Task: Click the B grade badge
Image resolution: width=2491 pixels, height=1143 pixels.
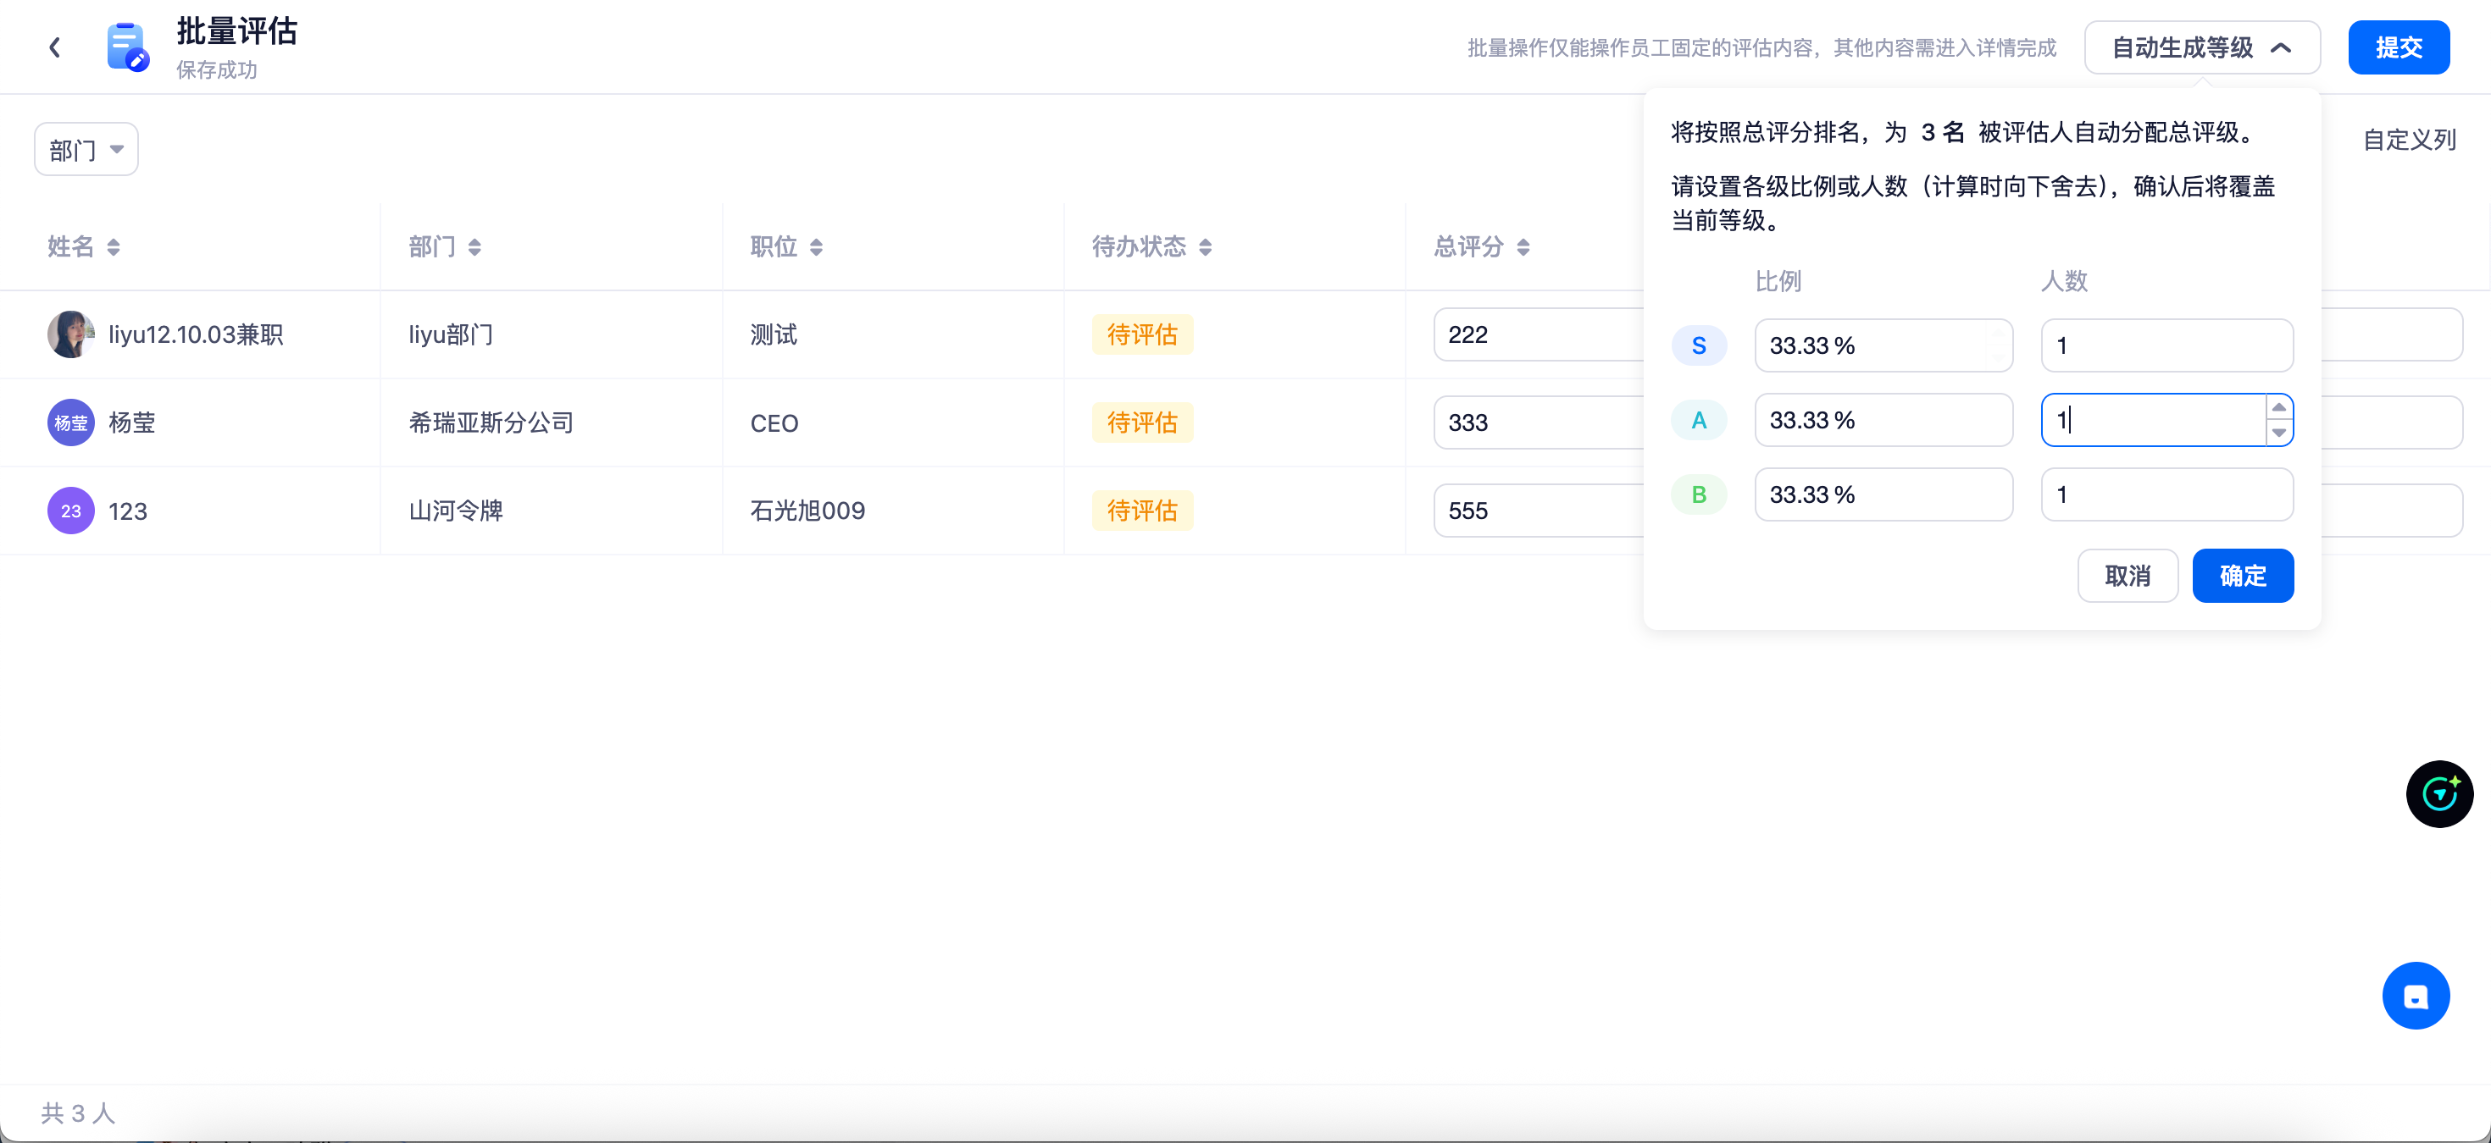Action: click(1698, 494)
